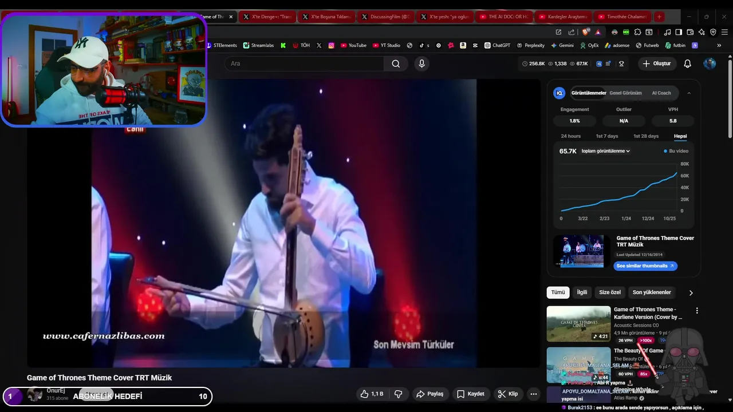The image size is (733, 412).
Task: Select the 24 hours range
Action: pyautogui.click(x=570, y=136)
